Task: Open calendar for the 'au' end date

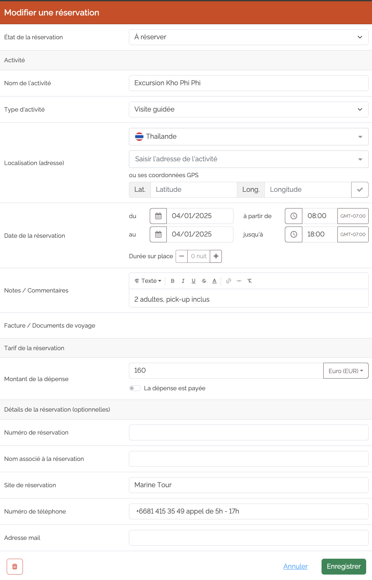Action: tap(158, 234)
